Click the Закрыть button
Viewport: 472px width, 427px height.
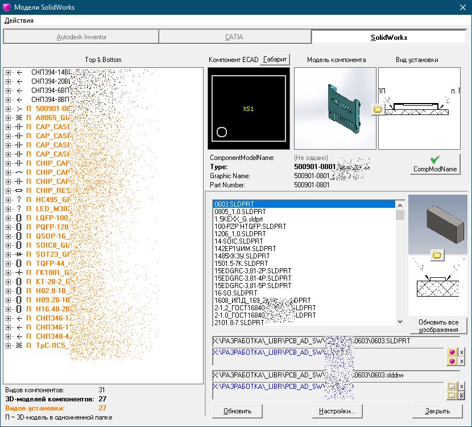tap(437, 411)
